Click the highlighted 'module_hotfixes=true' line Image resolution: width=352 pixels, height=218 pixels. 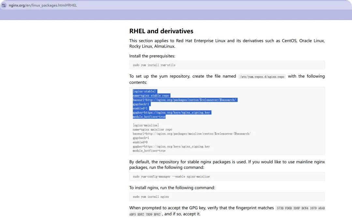click(149, 117)
